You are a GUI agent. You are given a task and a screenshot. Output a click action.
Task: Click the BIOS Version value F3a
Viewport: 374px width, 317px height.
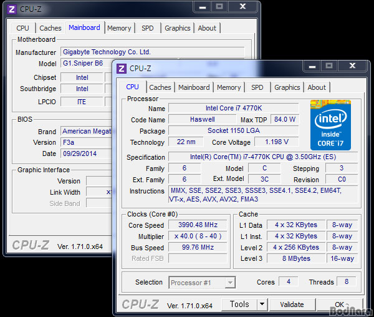(x=86, y=142)
